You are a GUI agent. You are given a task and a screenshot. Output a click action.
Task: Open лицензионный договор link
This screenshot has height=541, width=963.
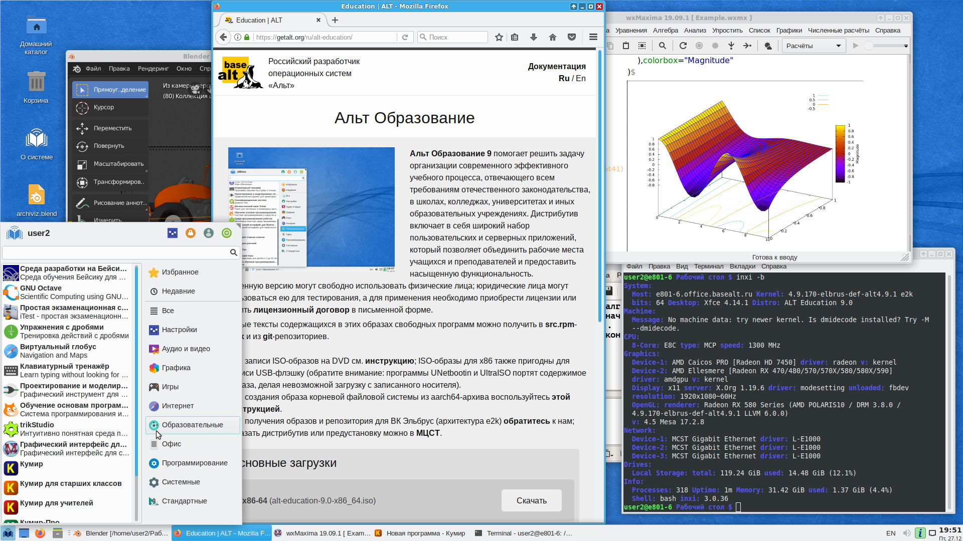tap(301, 310)
